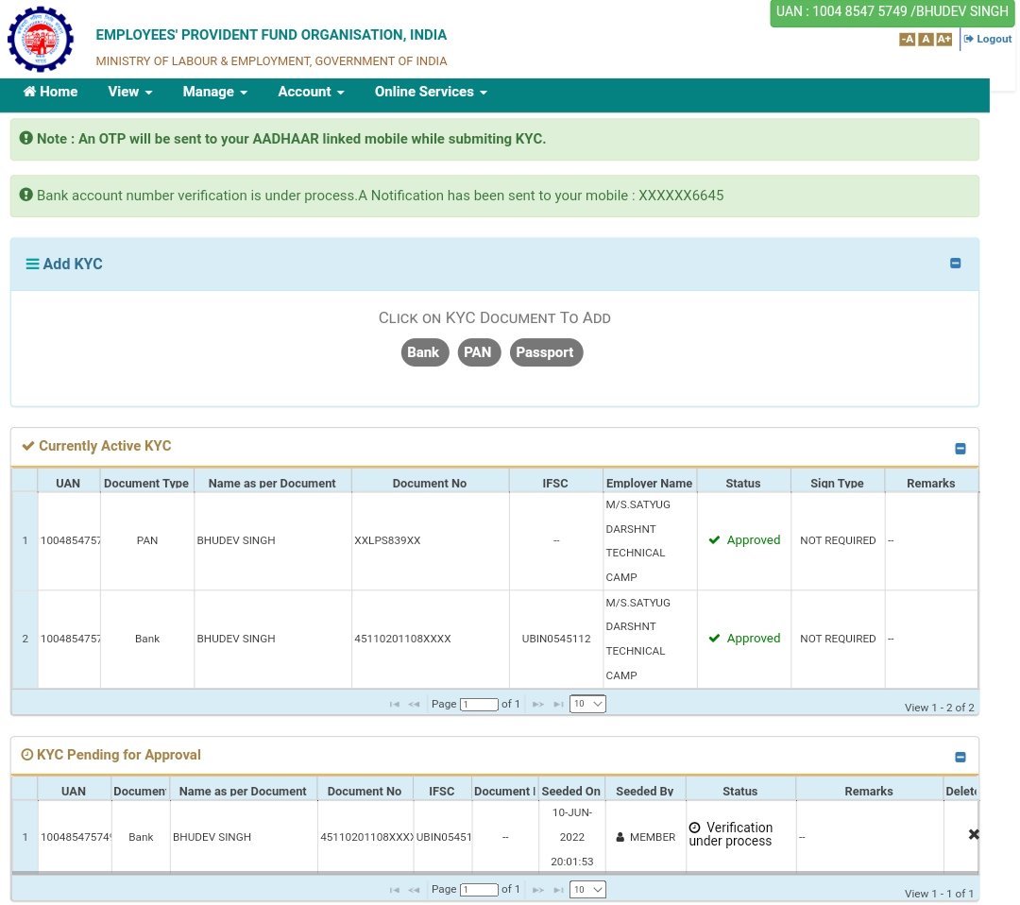Click the EPFO logo emblem
Screen dimensions: 1020x905
click(41, 39)
